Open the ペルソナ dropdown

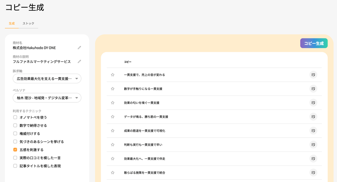pos(47,98)
